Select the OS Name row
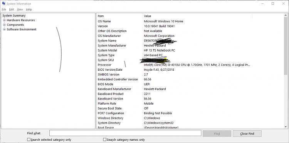This screenshot has height=143, width=289. 174,21
